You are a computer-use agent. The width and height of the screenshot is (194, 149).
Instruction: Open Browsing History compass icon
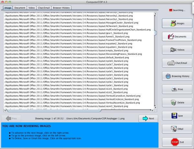[x=168, y=76]
